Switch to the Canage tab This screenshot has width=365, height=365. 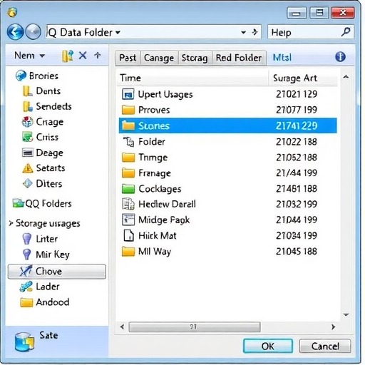(159, 58)
